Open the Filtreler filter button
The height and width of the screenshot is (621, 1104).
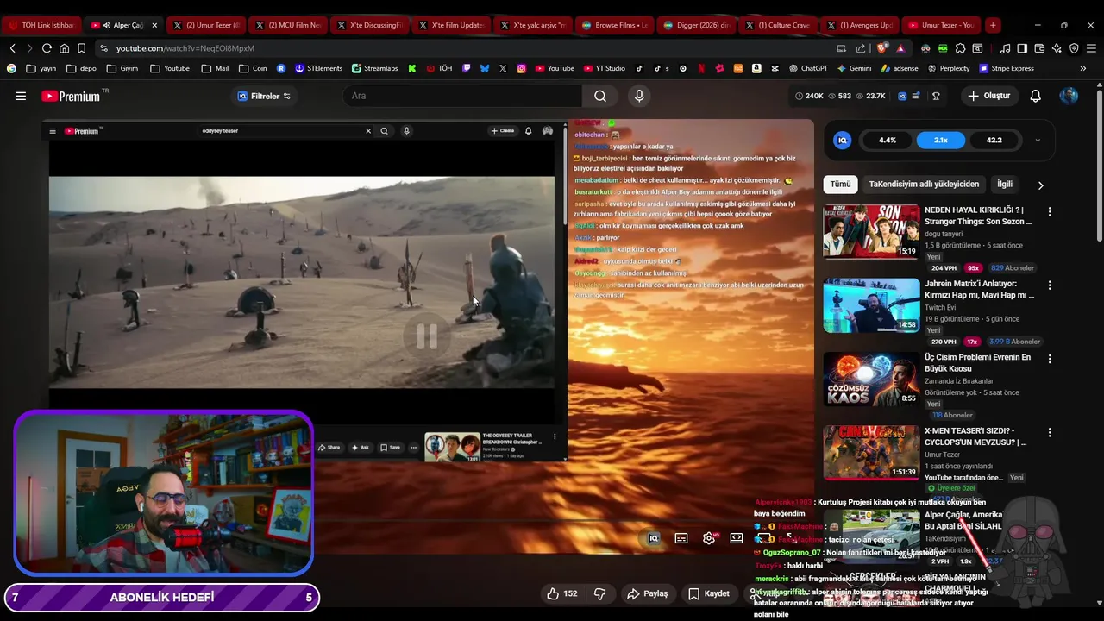coord(264,96)
